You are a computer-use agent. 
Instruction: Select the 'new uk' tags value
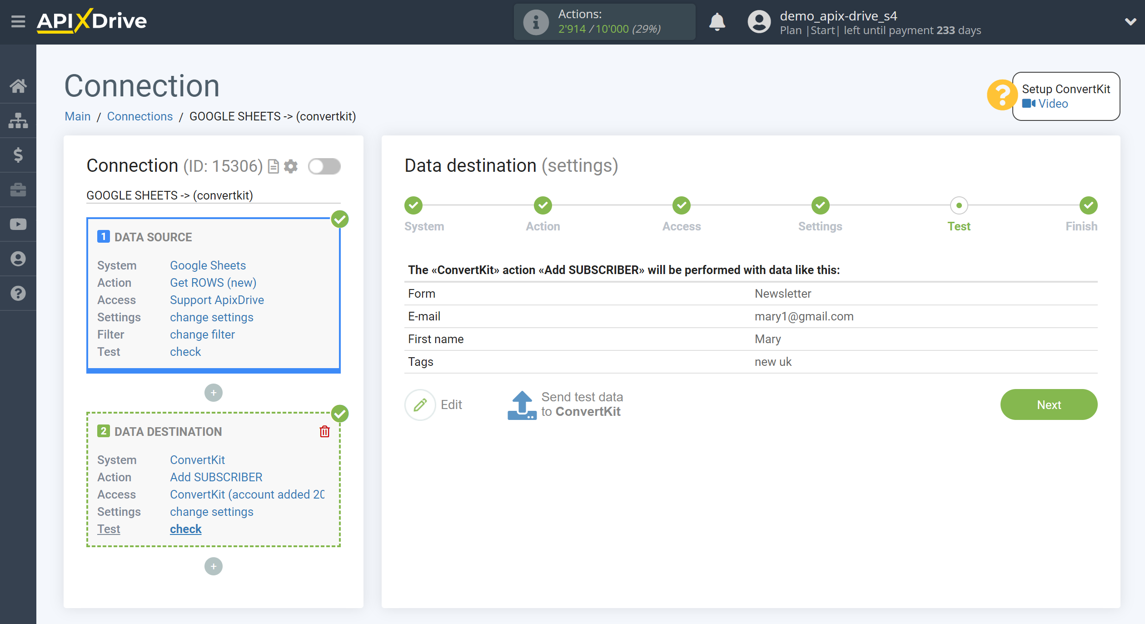(x=773, y=362)
